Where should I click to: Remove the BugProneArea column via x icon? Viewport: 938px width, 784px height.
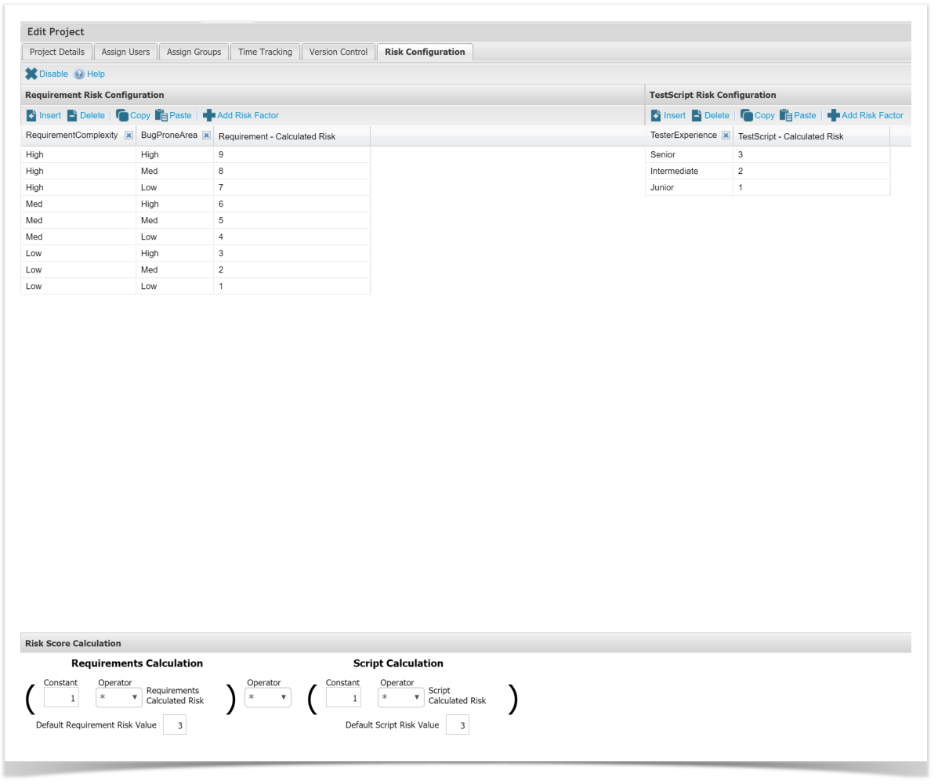(x=206, y=135)
